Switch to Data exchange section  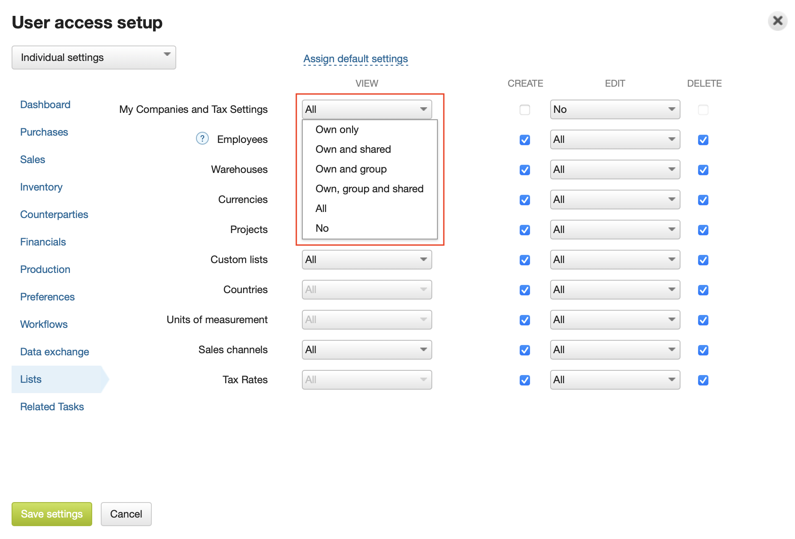coord(54,352)
